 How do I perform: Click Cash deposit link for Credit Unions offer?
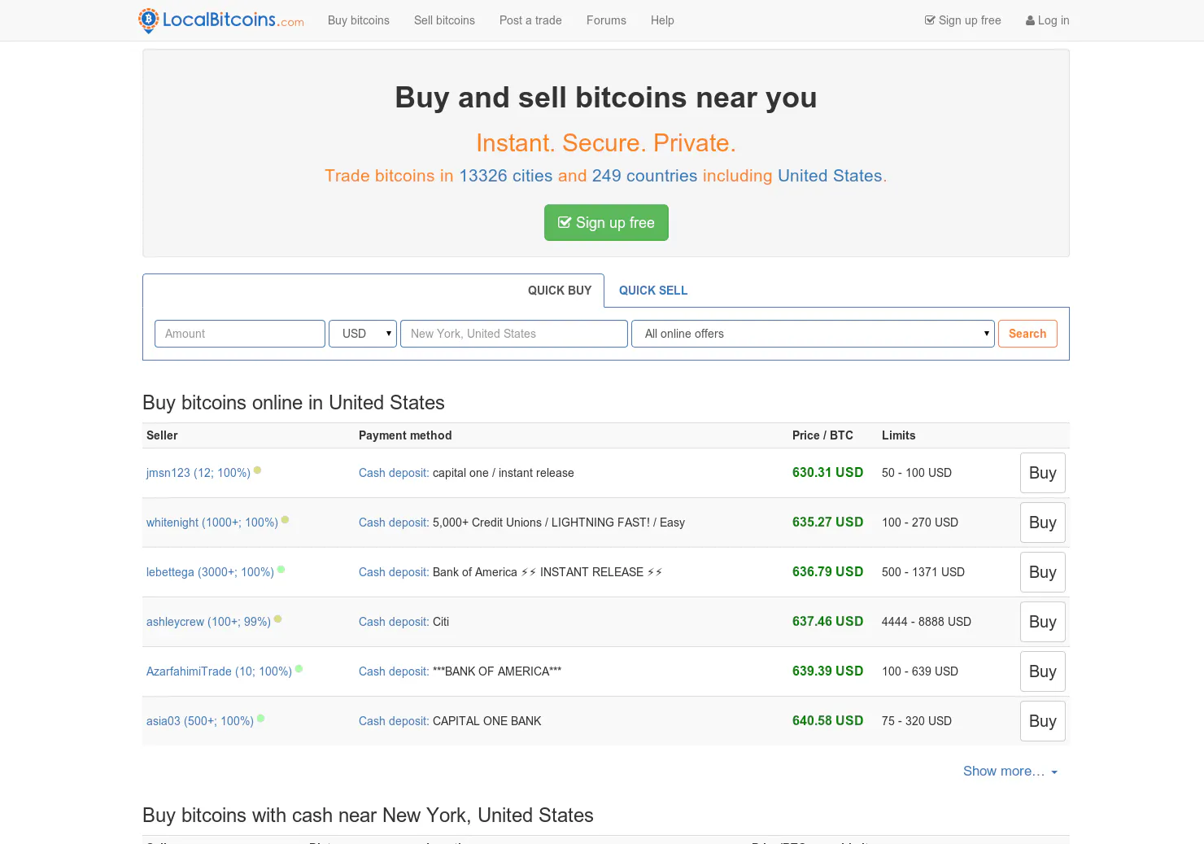pos(394,523)
